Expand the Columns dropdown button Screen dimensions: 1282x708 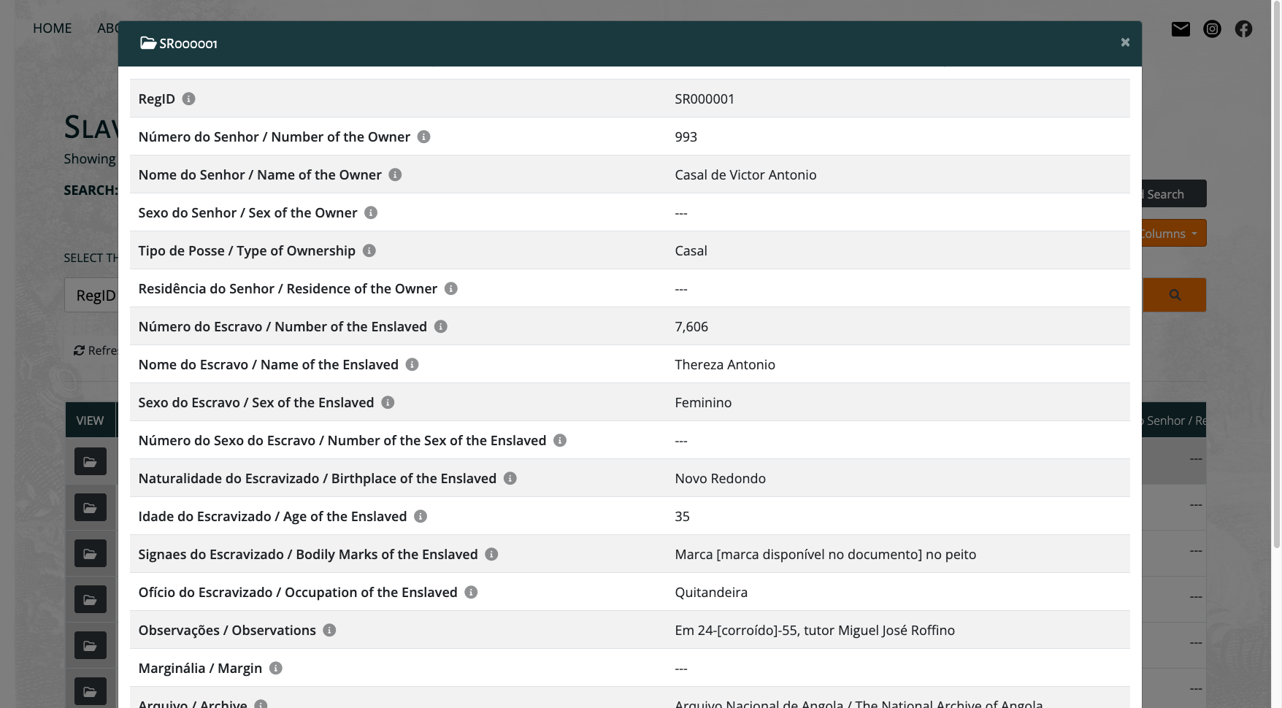tap(1174, 234)
